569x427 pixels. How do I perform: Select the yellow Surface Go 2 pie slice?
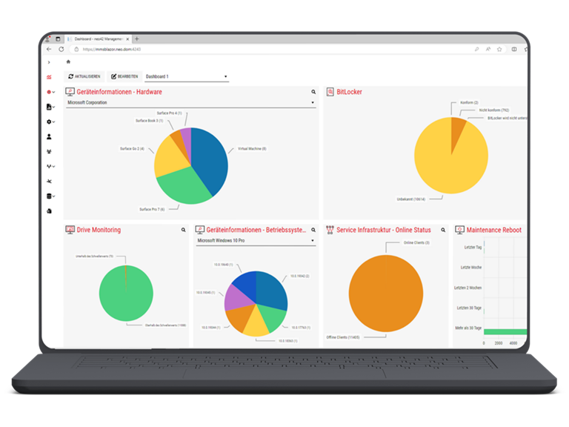170,158
